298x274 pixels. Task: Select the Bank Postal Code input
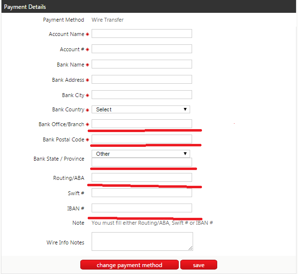point(141,139)
